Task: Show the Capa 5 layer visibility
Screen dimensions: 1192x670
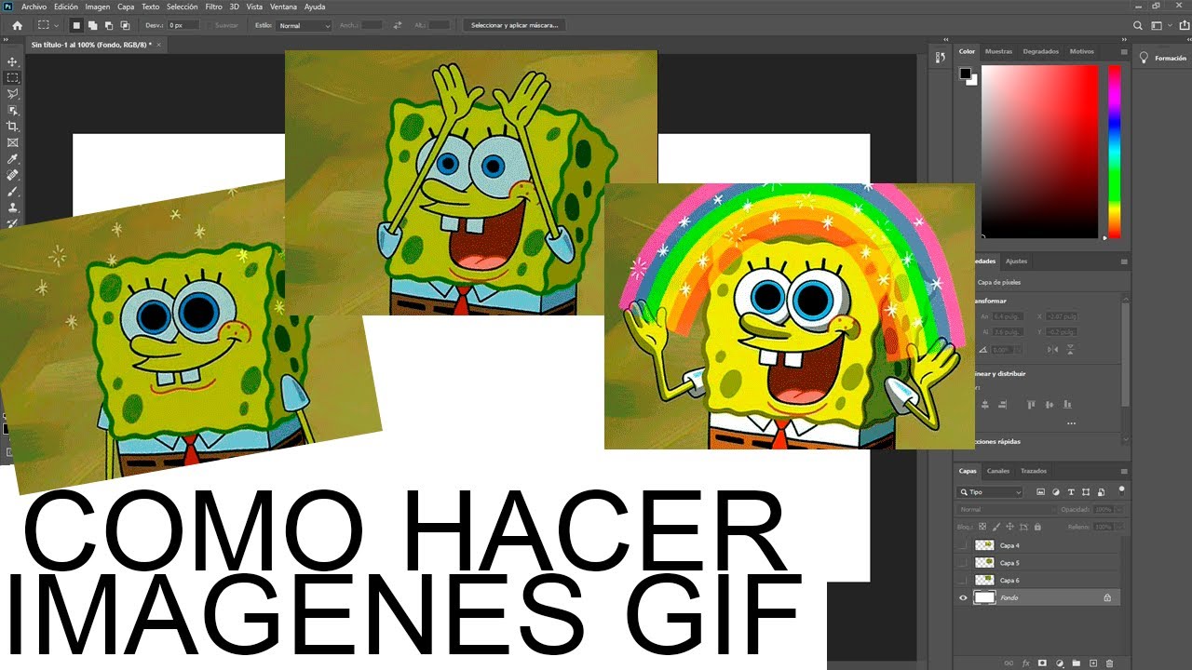Action: 963,563
